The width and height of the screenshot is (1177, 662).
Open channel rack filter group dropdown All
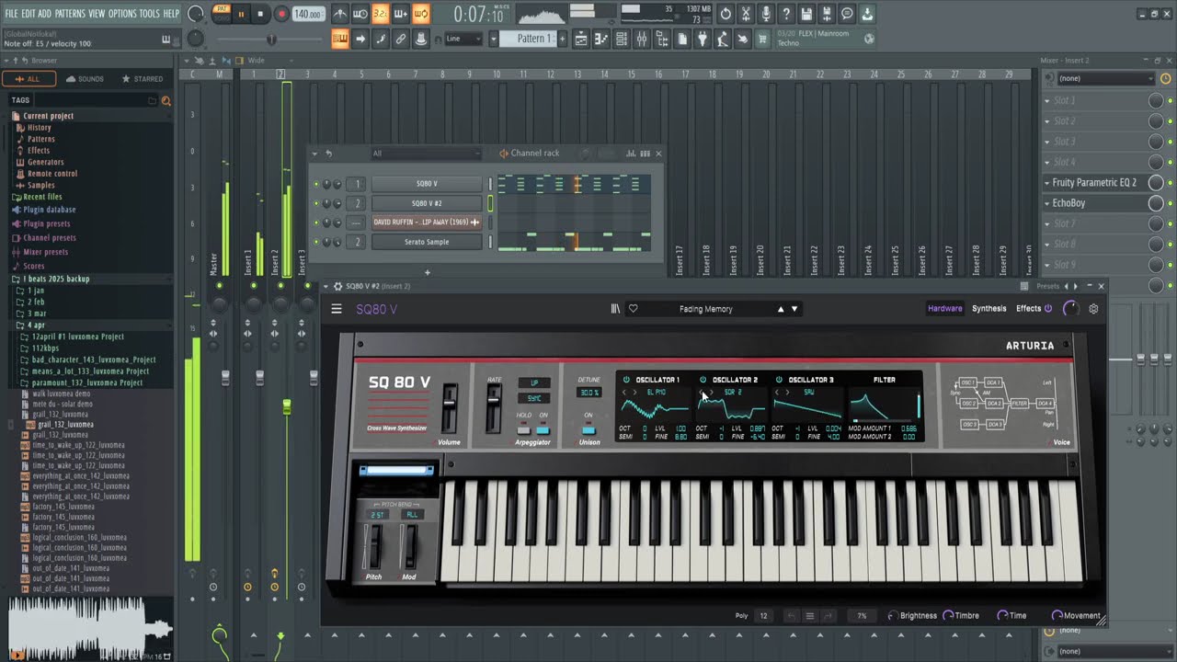[x=425, y=154]
